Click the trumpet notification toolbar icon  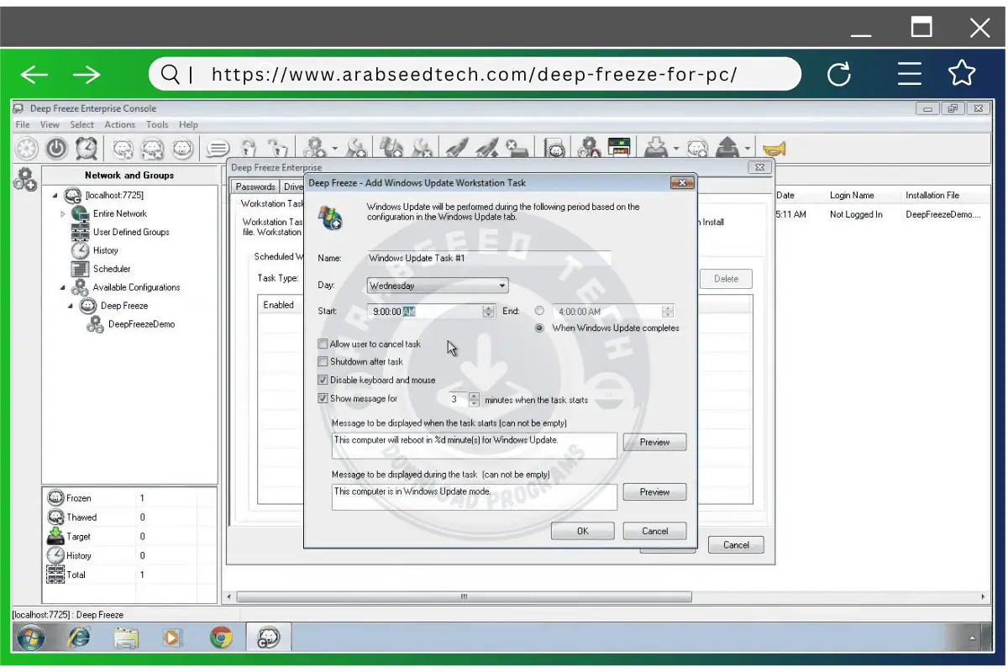pos(772,149)
